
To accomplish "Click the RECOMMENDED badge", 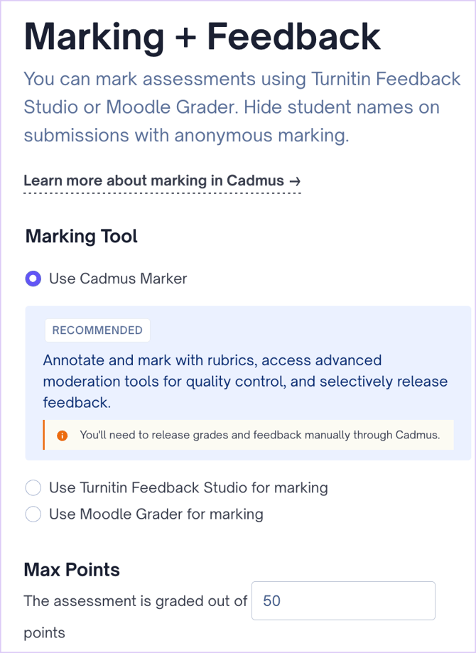I will click(97, 330).
